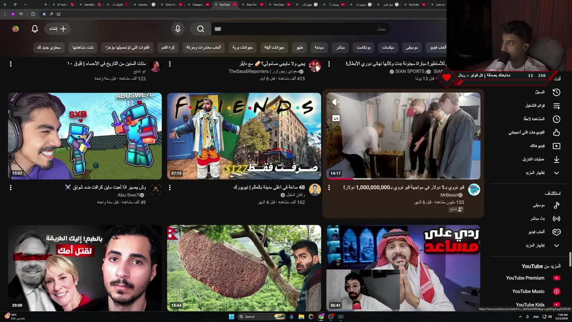Open Live (بث مباشر) broadcast icon

coord(556,219)
